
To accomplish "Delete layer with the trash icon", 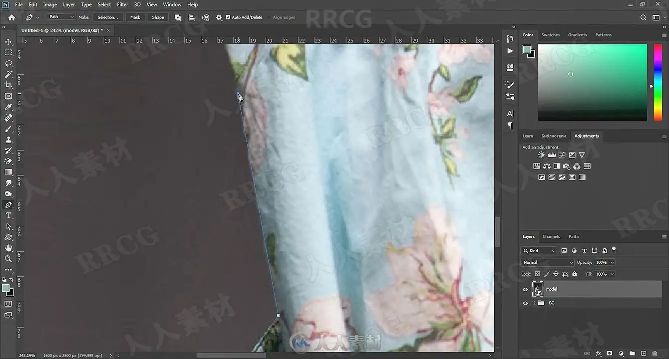I will pyautogui.click(x=655, y=354).
